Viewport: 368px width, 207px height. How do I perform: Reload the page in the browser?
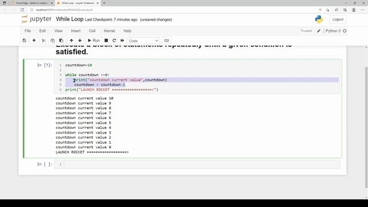(x=22, y=10)
